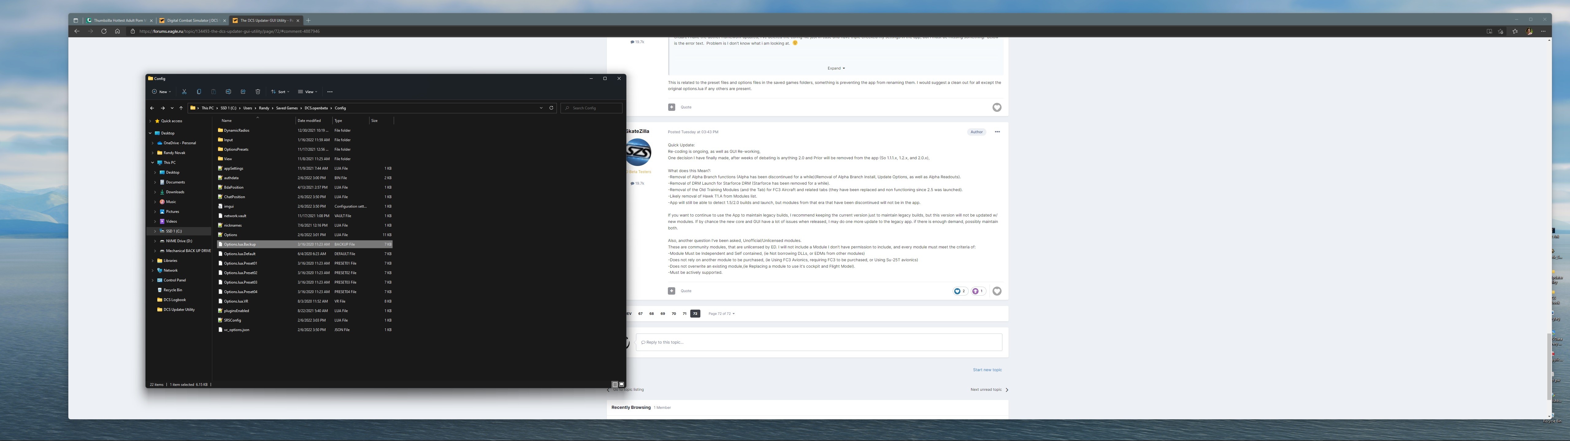Click the heart reaction icon on SkateZilla's post

click(x=997, y=291)
